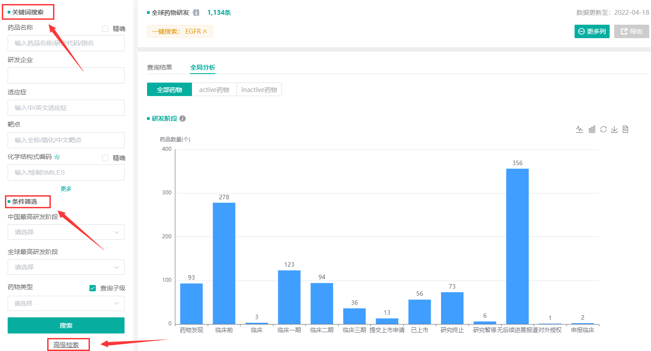Click info icon next to 研发阶段

click(x=183, y=118)
